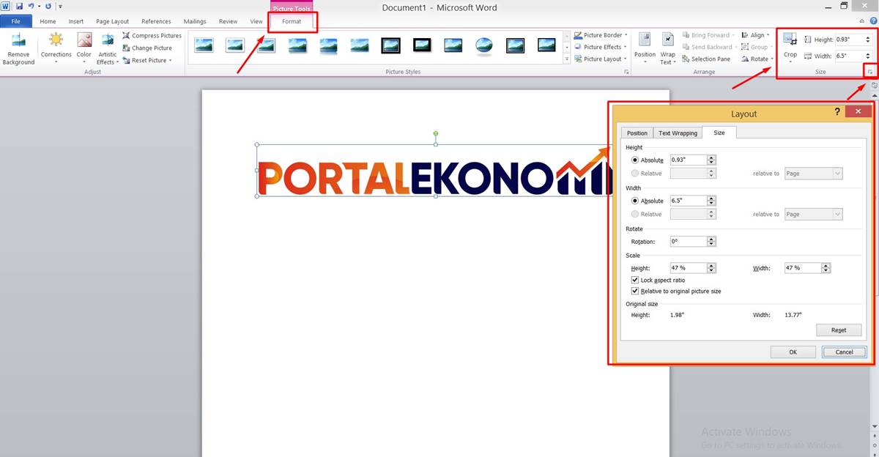Open the Corrections gallery
The height and width of the screenshot is (457, 879).
click(56, 48)
